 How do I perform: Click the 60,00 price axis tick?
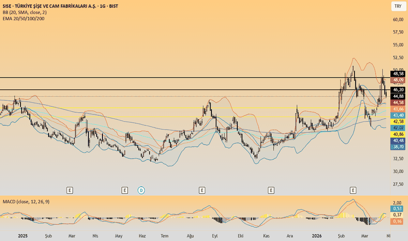398,20
